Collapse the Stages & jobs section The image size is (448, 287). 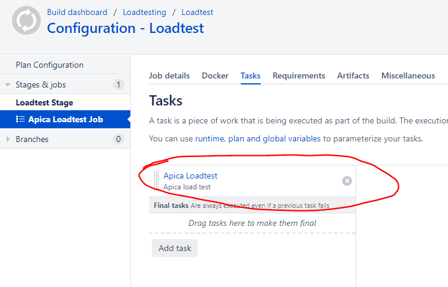pos(8,85)
